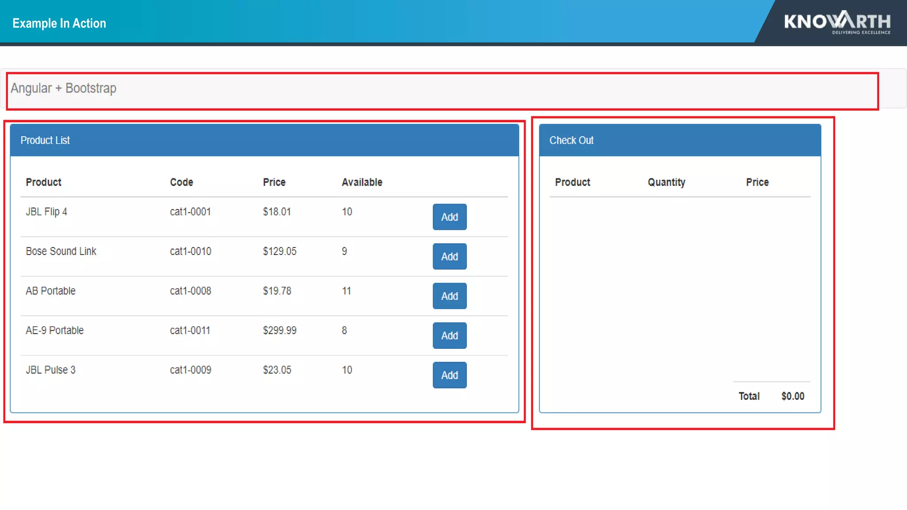This screenshot has height=510, width=907.
Task: Click the Quantity column header in Check Out
Action: (x=667, y=182)
